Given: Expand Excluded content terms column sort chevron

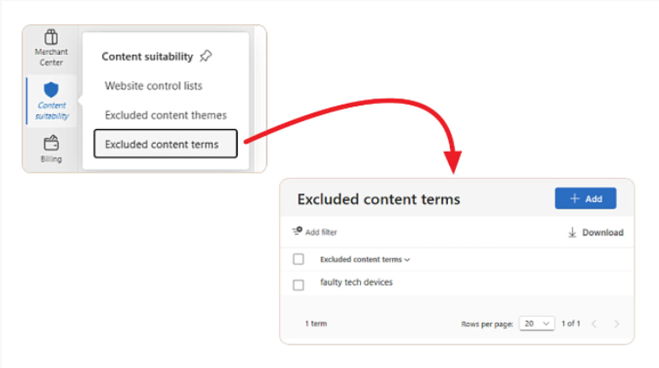Looking at the screenshot, I should tap(407, 260).
